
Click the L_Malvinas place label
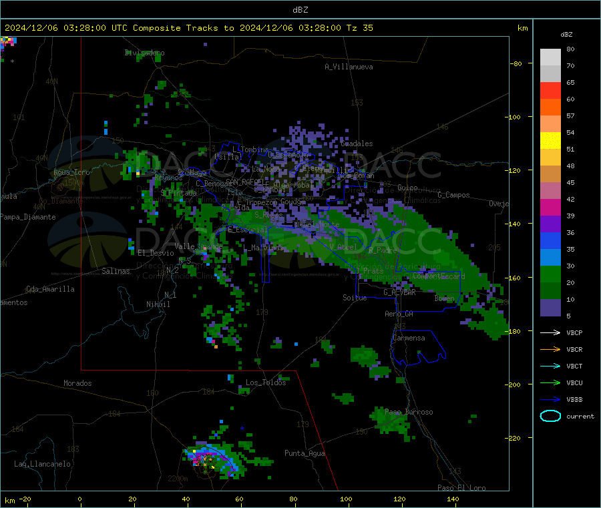click(263, 248)
